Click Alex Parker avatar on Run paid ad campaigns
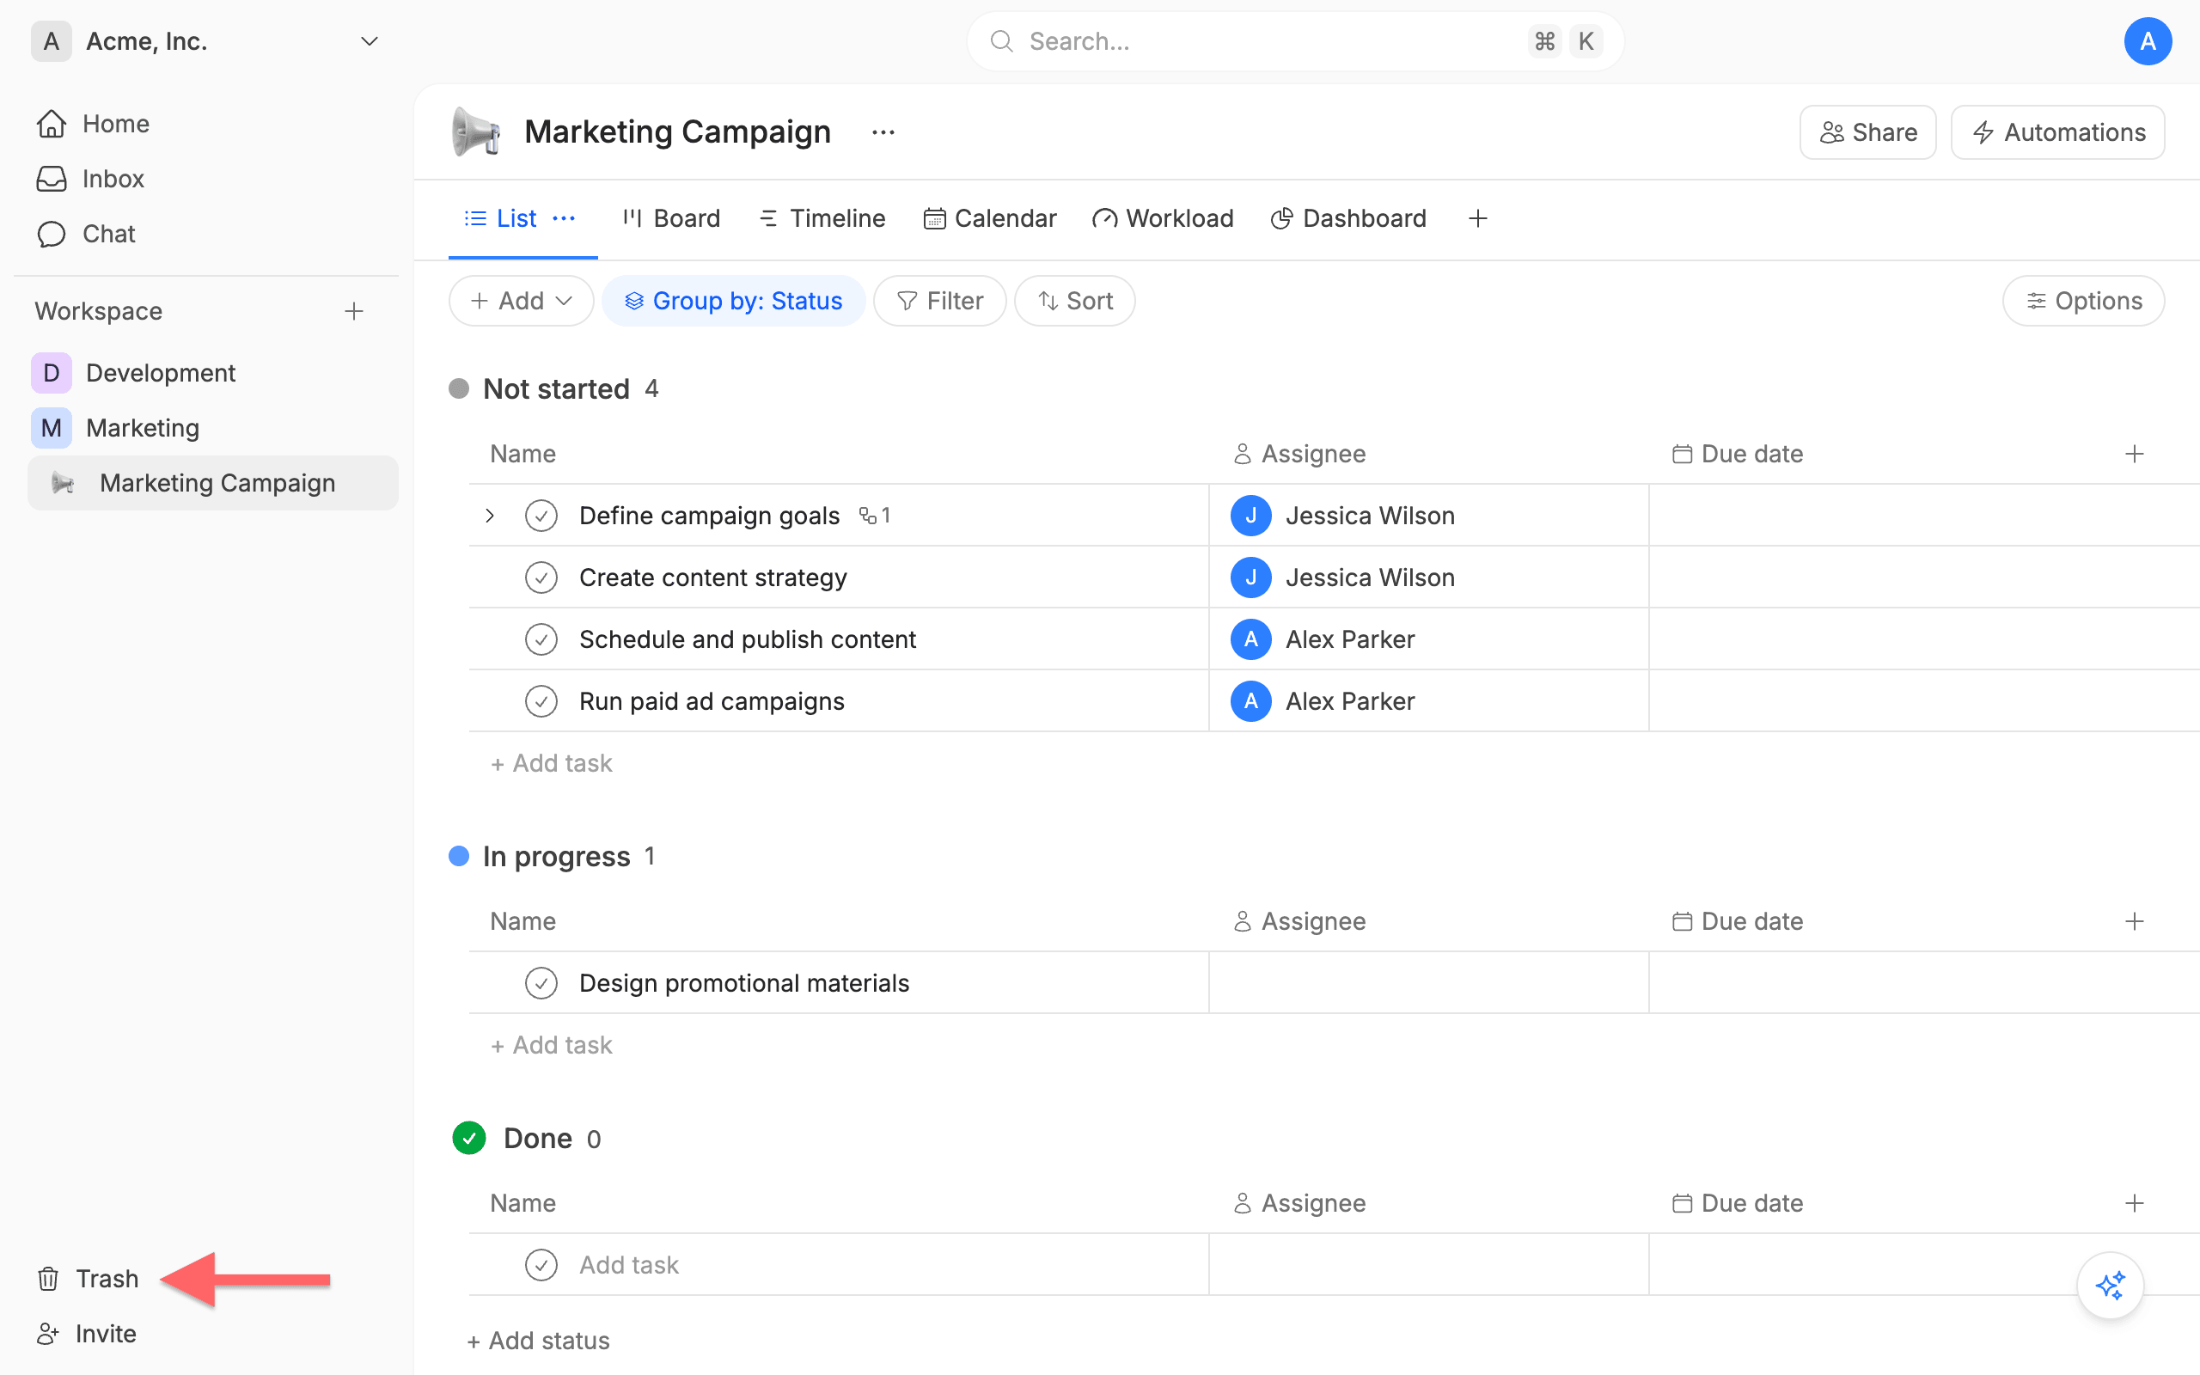2200x1375 pixels. (1251, 701)
